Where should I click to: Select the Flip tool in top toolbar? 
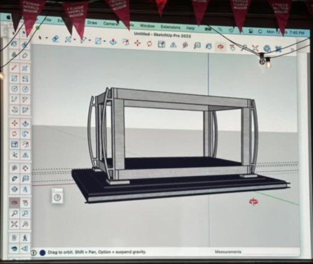point(173,45)
